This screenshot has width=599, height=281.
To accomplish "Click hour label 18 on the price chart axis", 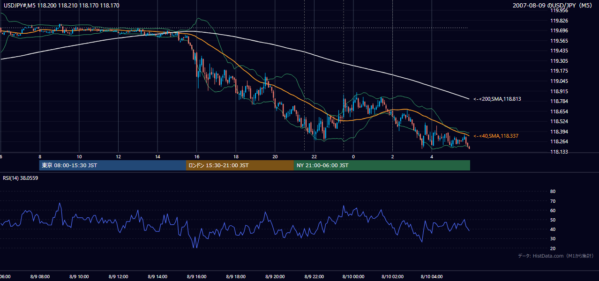I will (x=236, y=156).
